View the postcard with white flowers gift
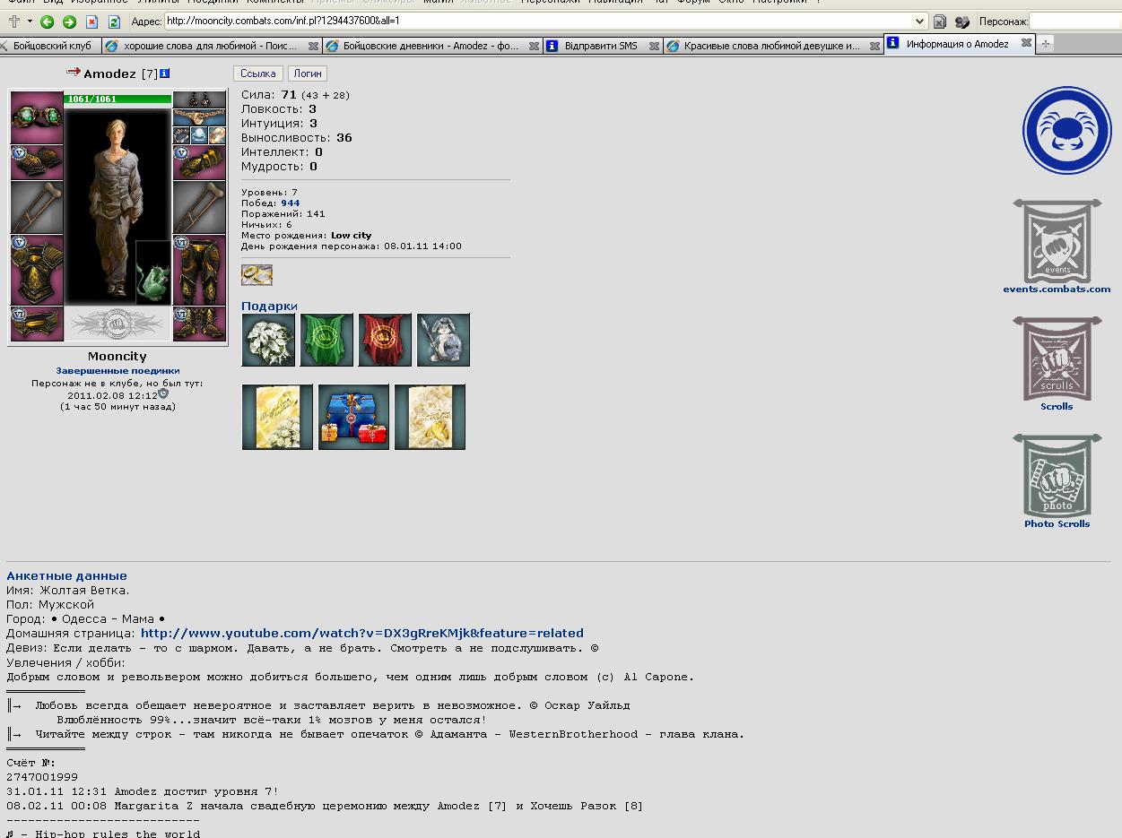 click(x=277, y=417)
